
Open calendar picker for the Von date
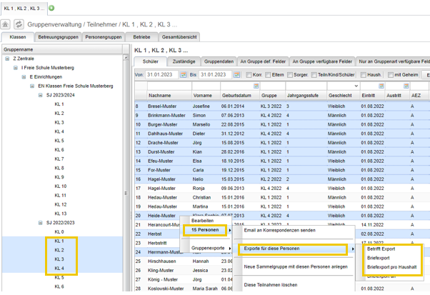click(x=184, y=75)
